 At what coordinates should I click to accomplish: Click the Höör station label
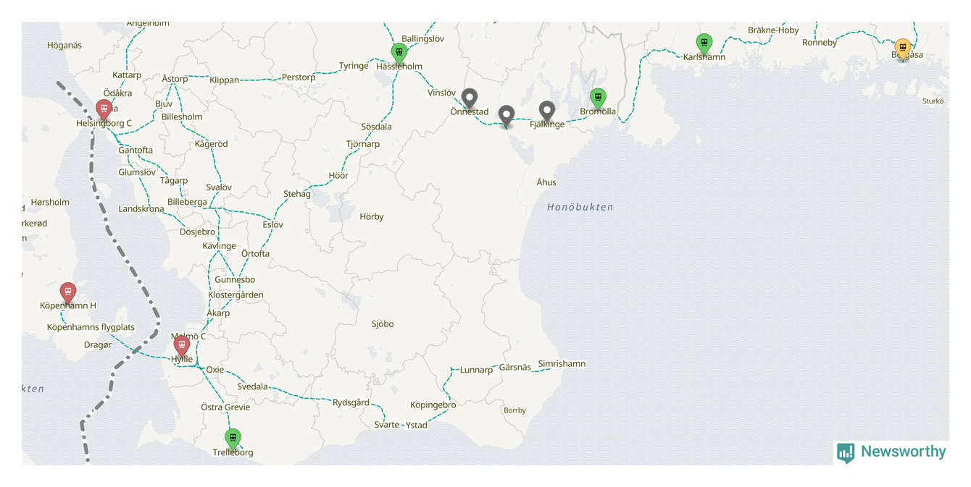pos(338,175)
